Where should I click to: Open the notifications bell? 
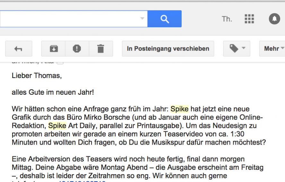274,19
